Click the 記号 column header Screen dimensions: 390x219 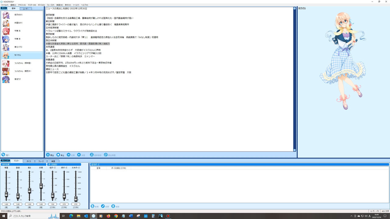(98, 168)
